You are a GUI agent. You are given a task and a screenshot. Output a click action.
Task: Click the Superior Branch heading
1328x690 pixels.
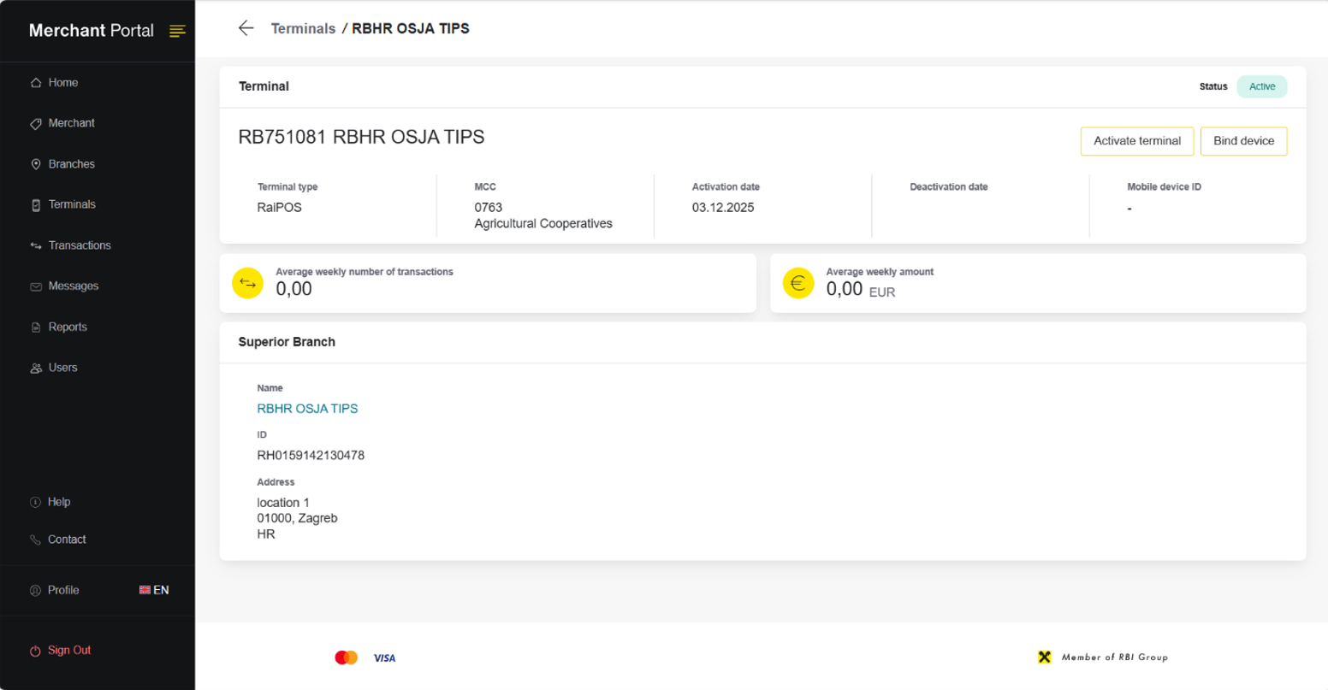pyautogui.click(x=287, y=342)
